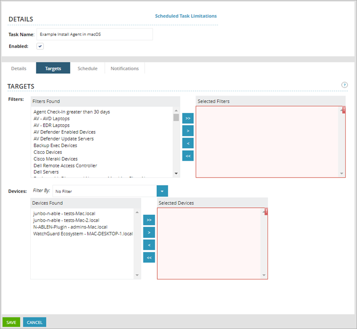Add highlighted filter with single right arrow
This screenshot has height=329, width=357.
coord(188,131)
